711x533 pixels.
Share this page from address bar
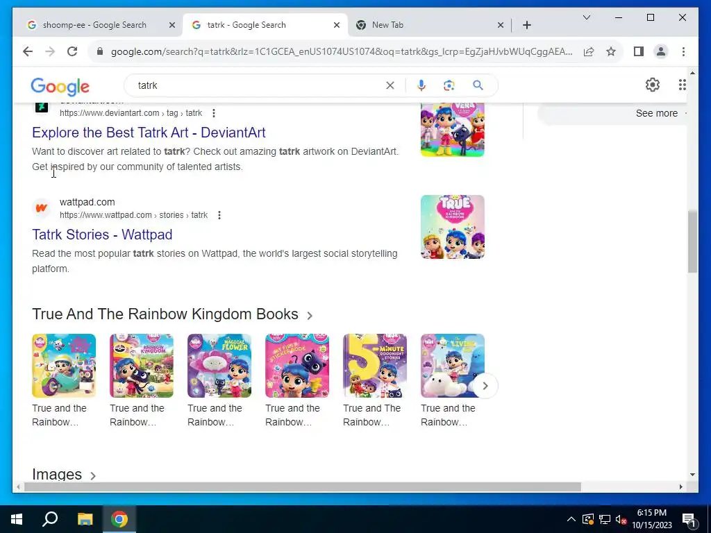[x=589, y=51]
